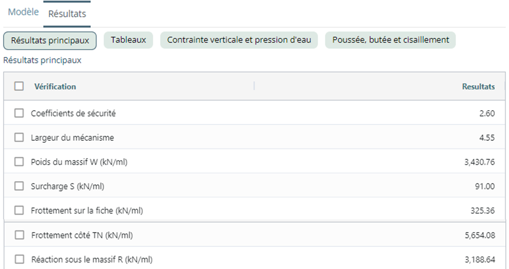
Task: Select Réaction sous le massif R checkbox
Action: tap(19, 260)
